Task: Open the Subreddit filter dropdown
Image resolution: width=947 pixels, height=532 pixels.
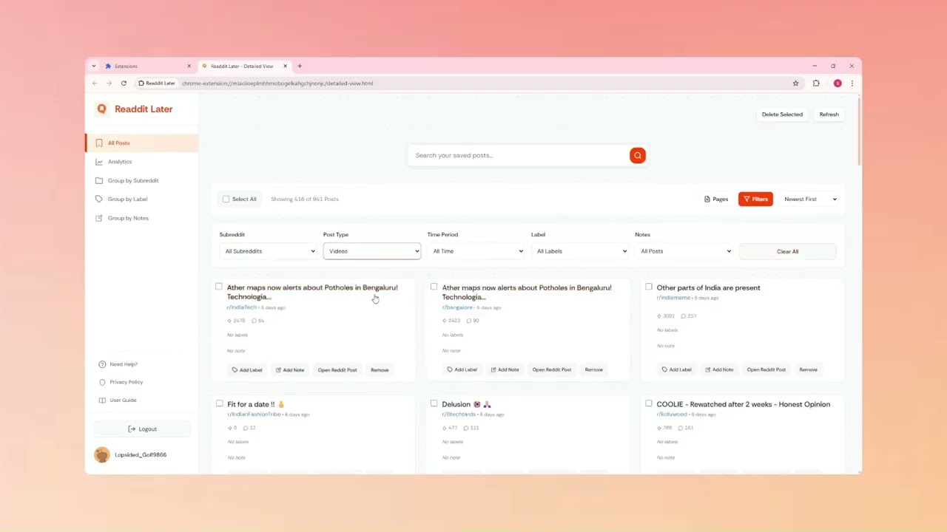Action: 268,251
